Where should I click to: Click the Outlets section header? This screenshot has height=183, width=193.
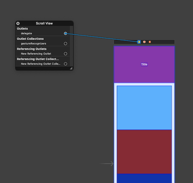click(22, 29)
